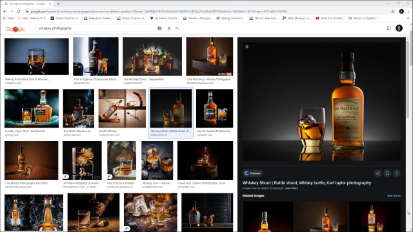
Task: Save previewed image with bookmark icon
Action: point(387,173)
